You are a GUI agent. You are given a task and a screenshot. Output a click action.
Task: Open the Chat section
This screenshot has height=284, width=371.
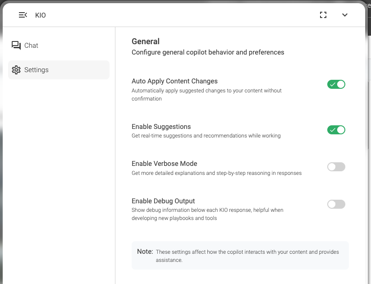point(31,46)
